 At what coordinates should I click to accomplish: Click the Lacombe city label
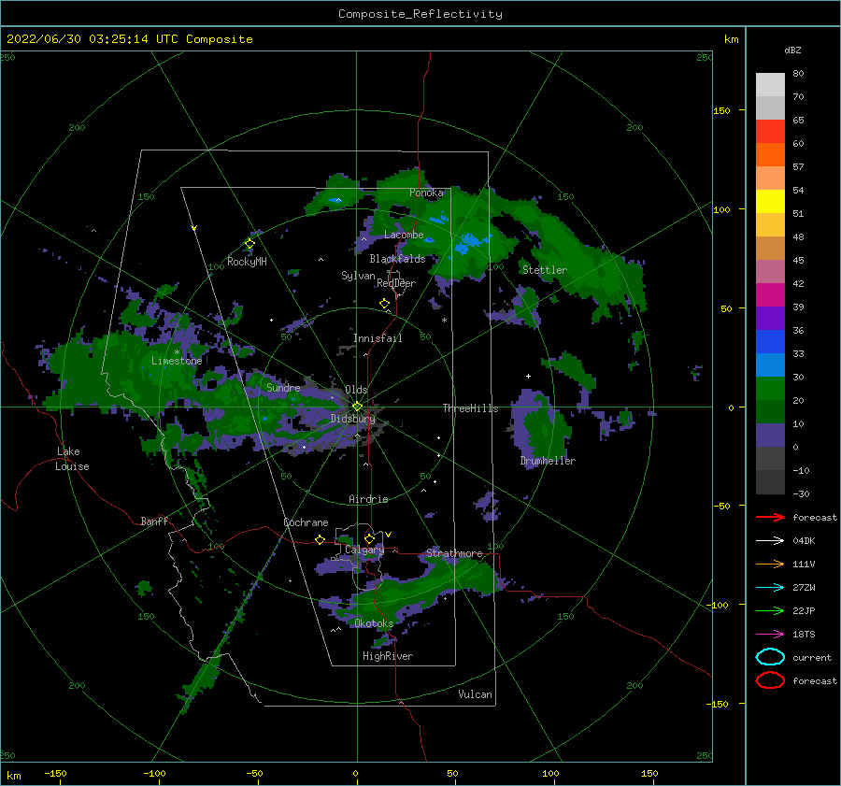point(404,235)
